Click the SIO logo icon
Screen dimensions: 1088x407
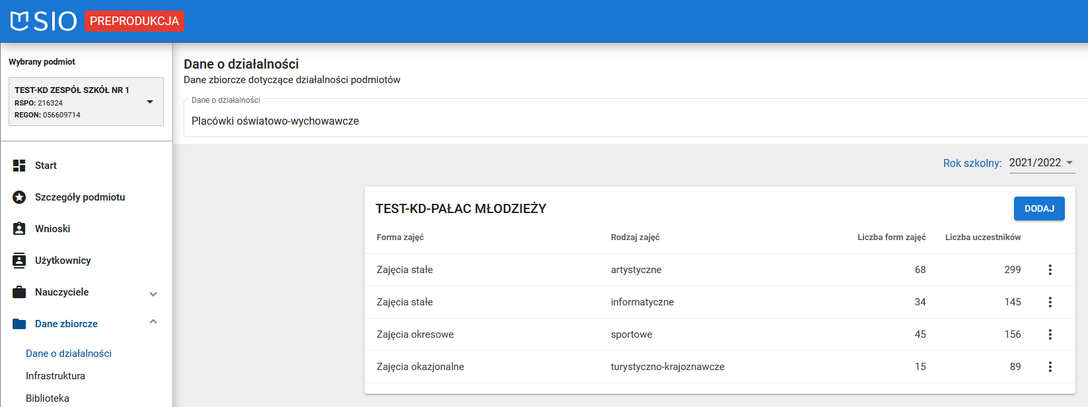click(20, 21)
